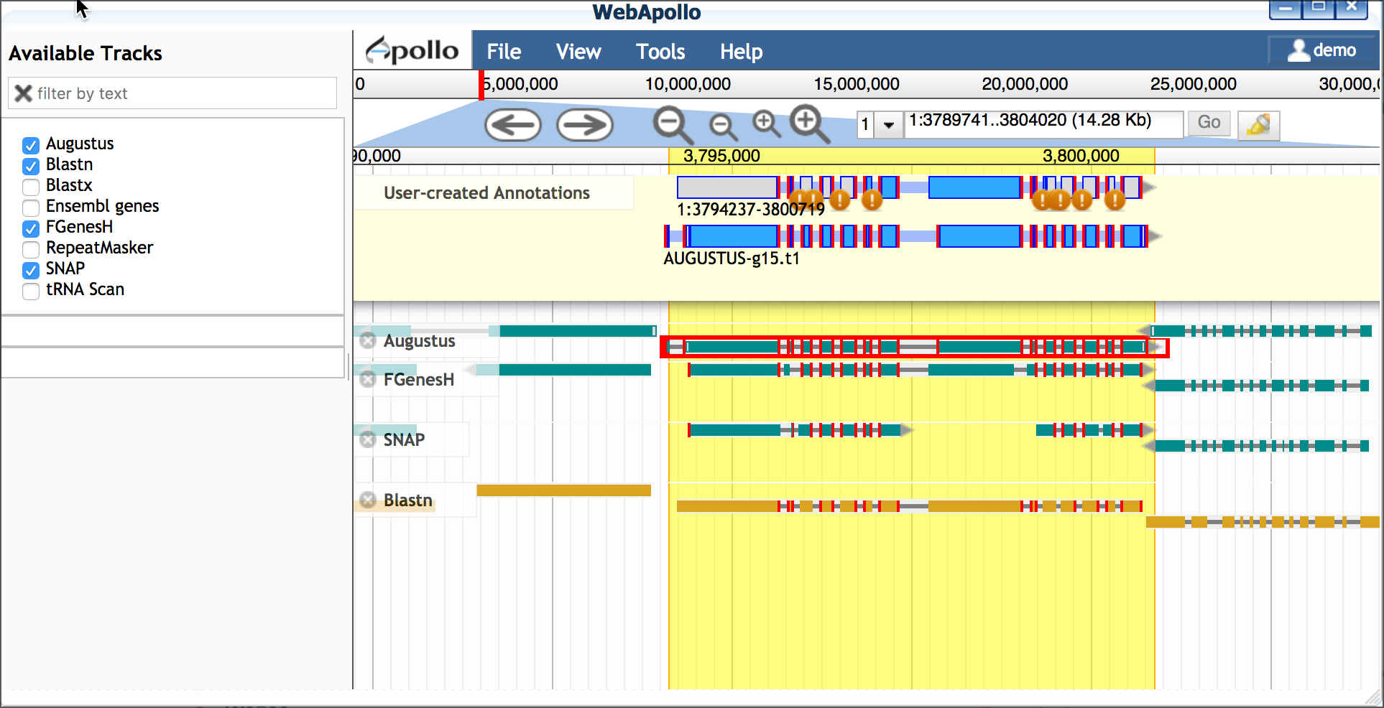Clear the track filter with X icon
The height and width of the screenshot is (708, 1384).
[x=23, y=93]
